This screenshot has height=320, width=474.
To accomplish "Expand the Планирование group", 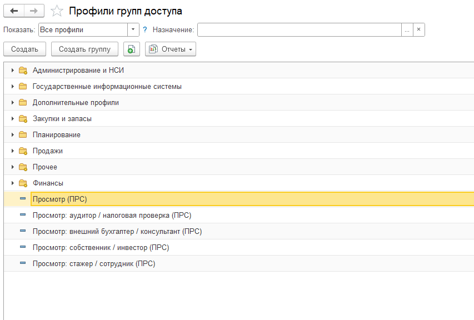I will (x=12, y=135).
